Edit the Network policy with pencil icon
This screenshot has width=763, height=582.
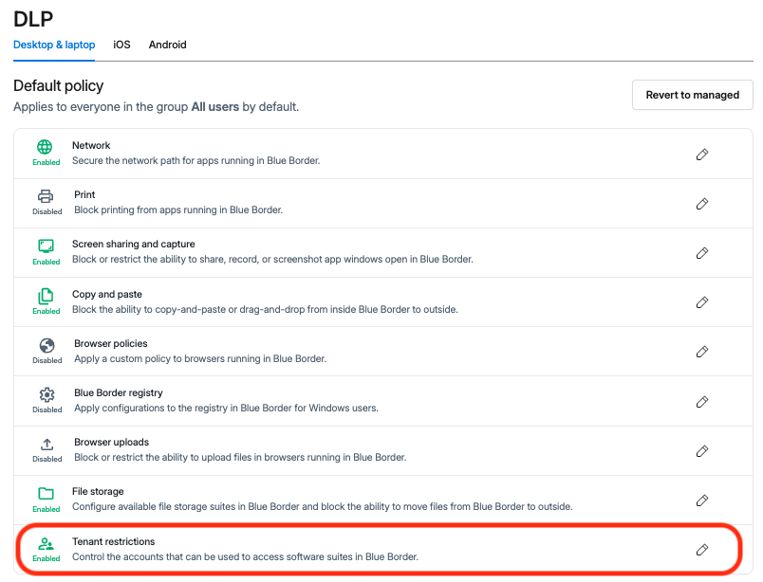click(x=701, y=155)
